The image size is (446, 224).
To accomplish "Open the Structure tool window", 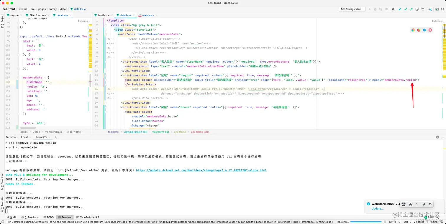I will [2, 182].
